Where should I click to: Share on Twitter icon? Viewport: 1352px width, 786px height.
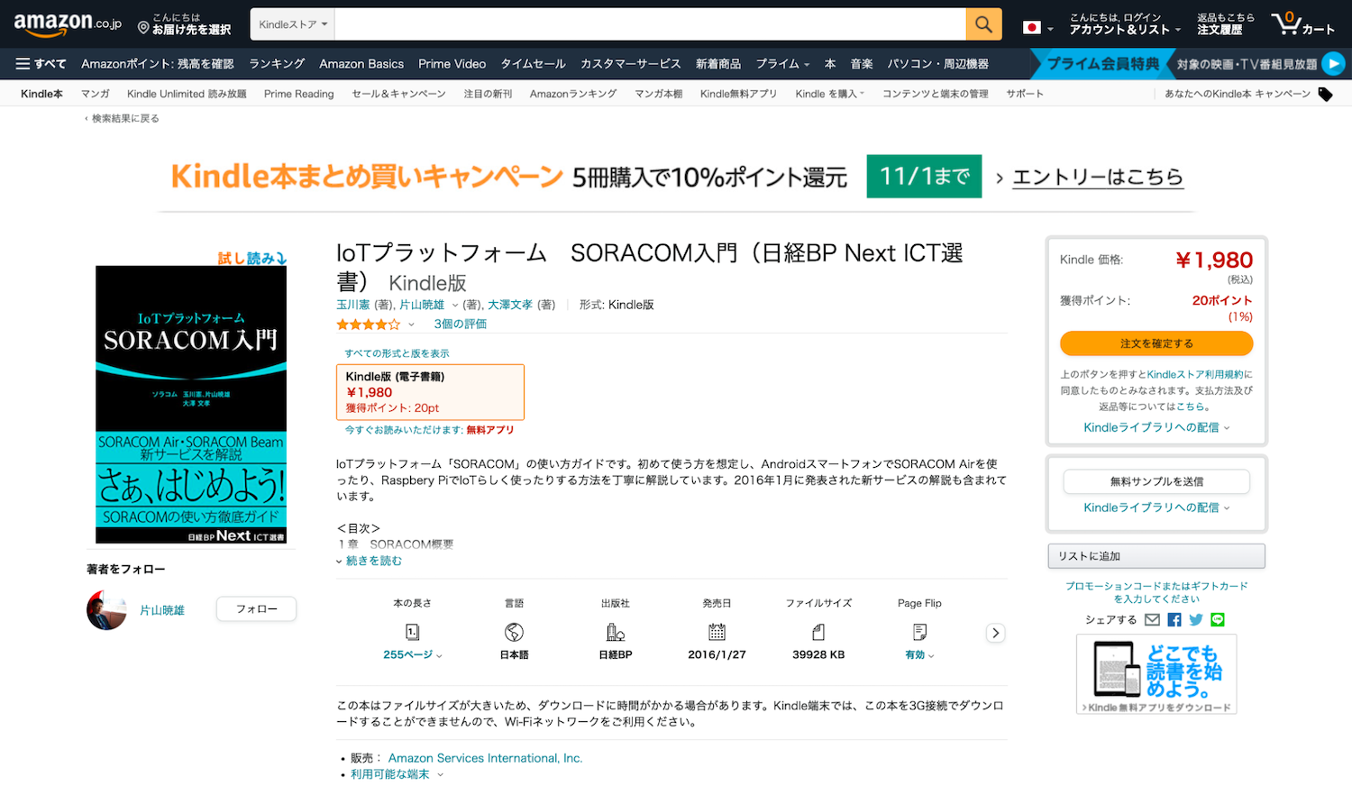[x=1196, y=619]
